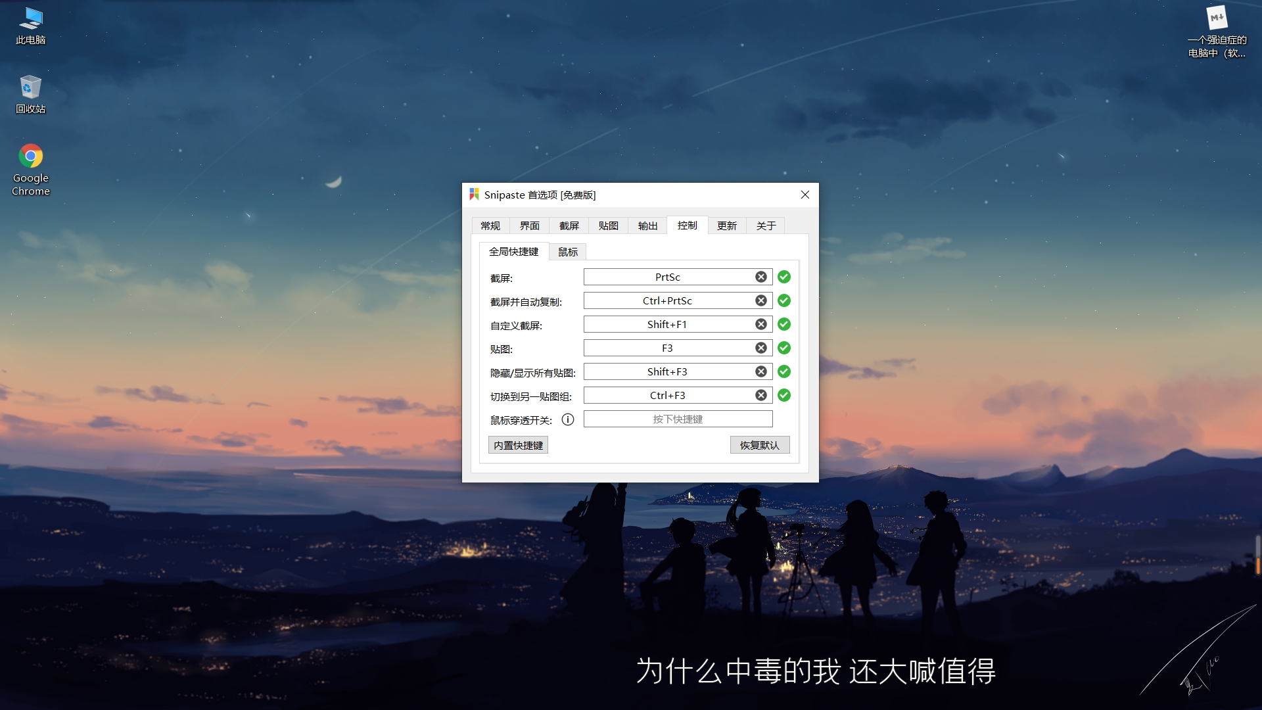Click the clear button for 贴图 shortcut
This screenshot has width=1262, height=710.
pyautogui.click(x=761, y=348)
